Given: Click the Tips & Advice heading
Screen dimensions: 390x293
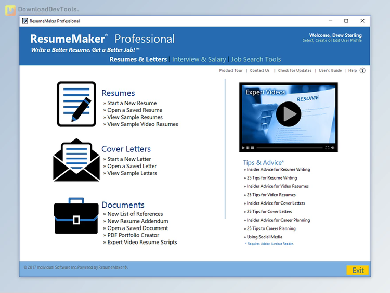Looking at the screenshot, I should click(264, 162).
